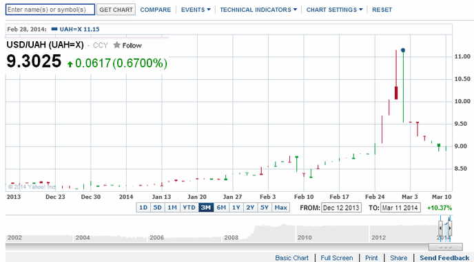This screenshot has height=262, width=474.
Task: Open Chart Settings dropdown
Action: point(334,10)
